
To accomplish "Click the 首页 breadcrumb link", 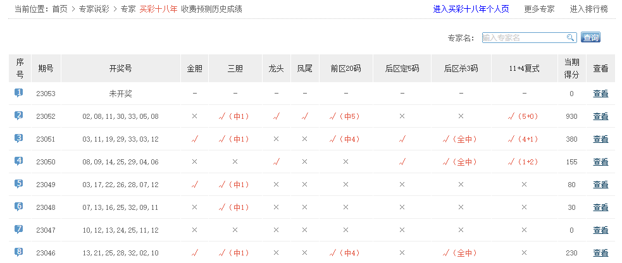I will 60,9.
